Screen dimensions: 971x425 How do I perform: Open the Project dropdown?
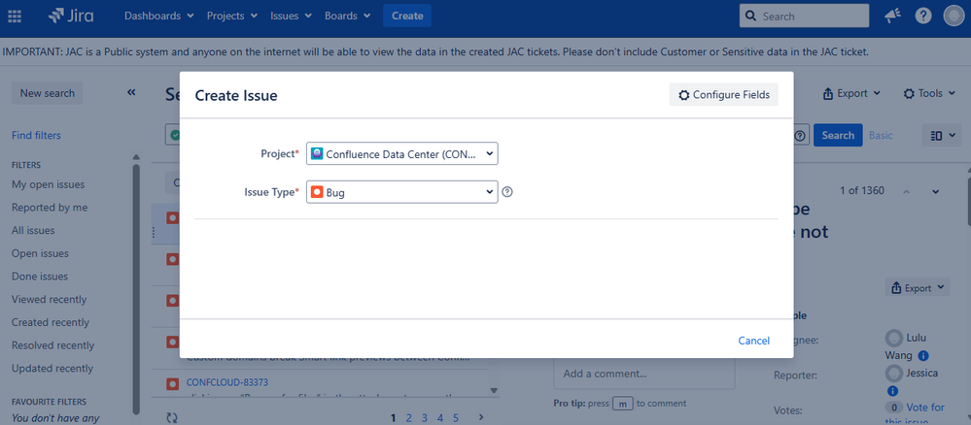click(401, 154)
